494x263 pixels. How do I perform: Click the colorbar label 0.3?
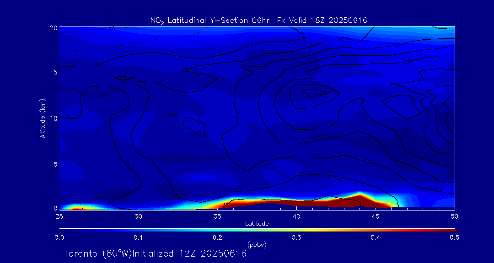[x=296, y=237]
